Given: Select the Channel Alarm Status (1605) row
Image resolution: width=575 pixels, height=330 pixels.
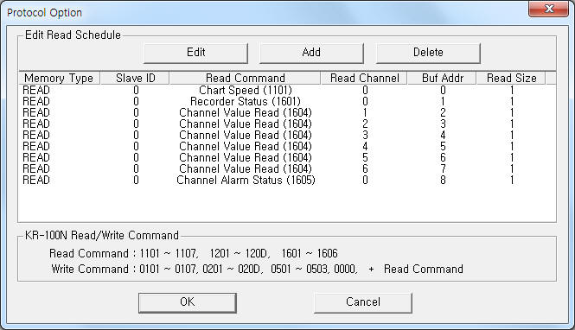Looking at the screenshot, I should coord(287,181).
